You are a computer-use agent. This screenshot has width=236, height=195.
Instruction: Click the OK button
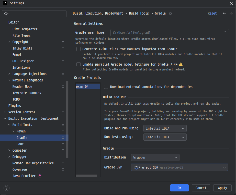coord(179,188)
